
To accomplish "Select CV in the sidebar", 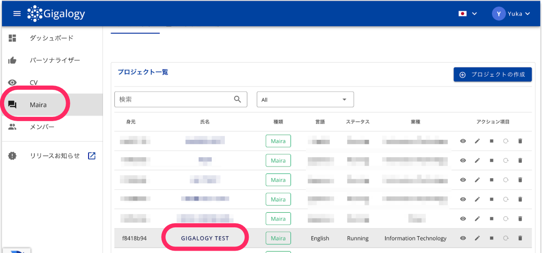I will click(52, 82).
